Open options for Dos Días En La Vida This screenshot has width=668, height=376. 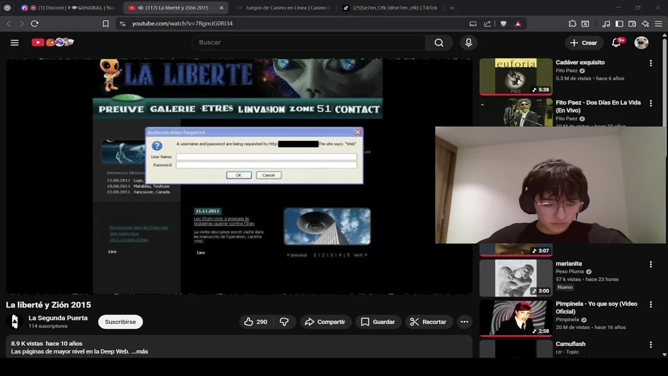pos(651,103)
